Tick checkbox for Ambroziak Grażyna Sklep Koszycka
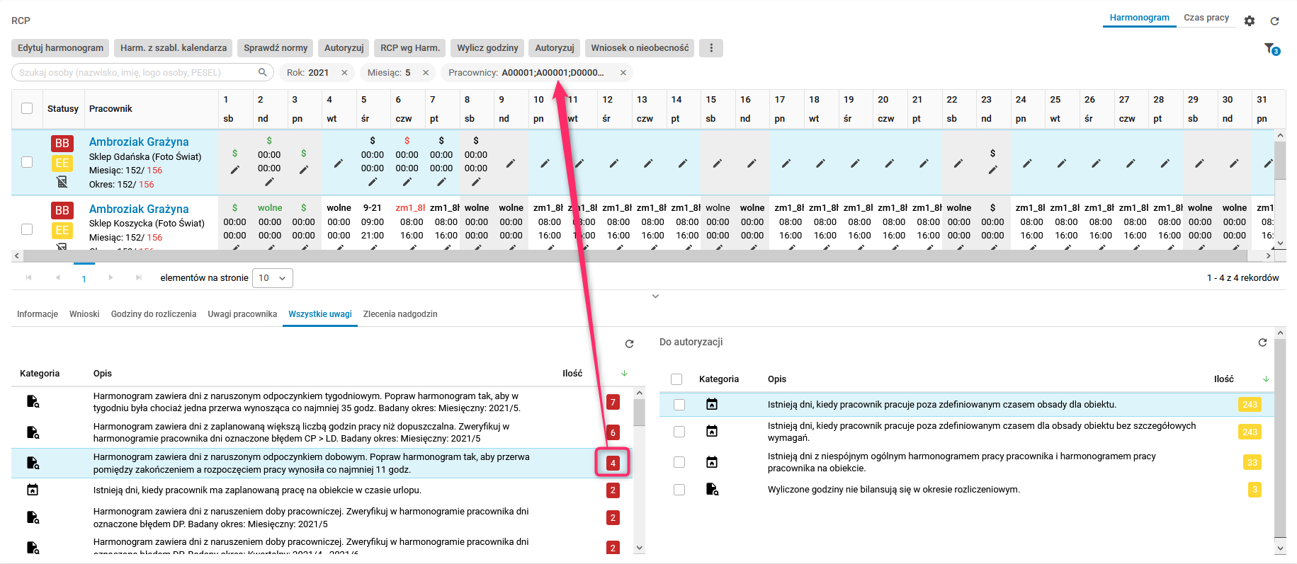Viewport: 1297px width, 564px height. click(x=27, y=229)
